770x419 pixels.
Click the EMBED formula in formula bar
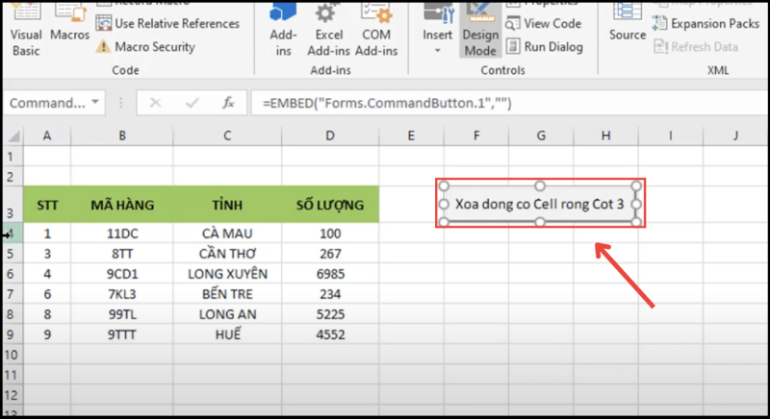click(387, 103)
